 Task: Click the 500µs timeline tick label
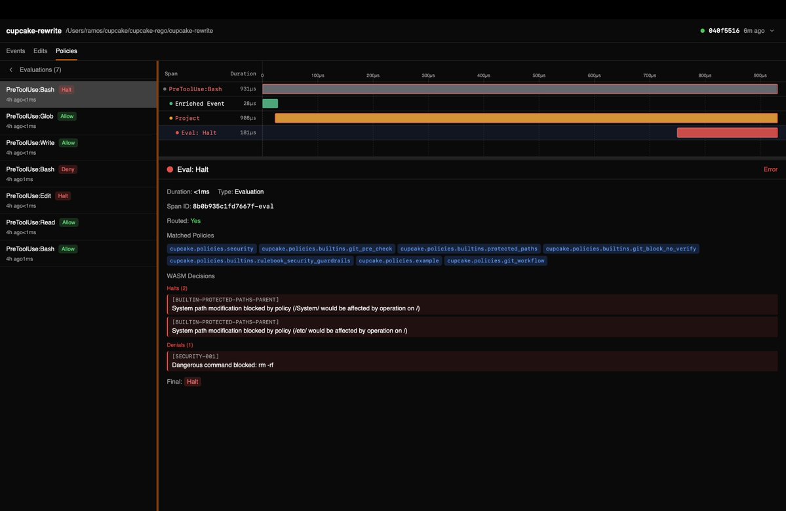click(x=539, y=75)
